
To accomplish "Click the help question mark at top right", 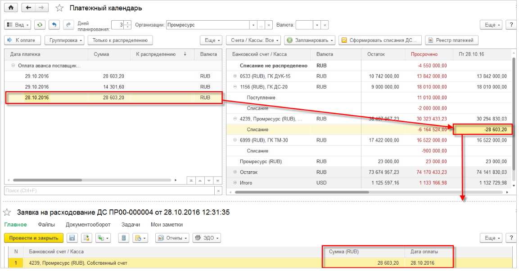I will pos(511,25).
